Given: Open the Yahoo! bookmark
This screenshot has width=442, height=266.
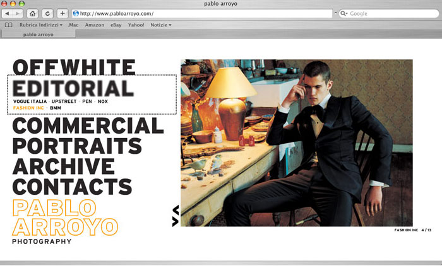Looking at the screenshot, I should [x=136, y=25].
